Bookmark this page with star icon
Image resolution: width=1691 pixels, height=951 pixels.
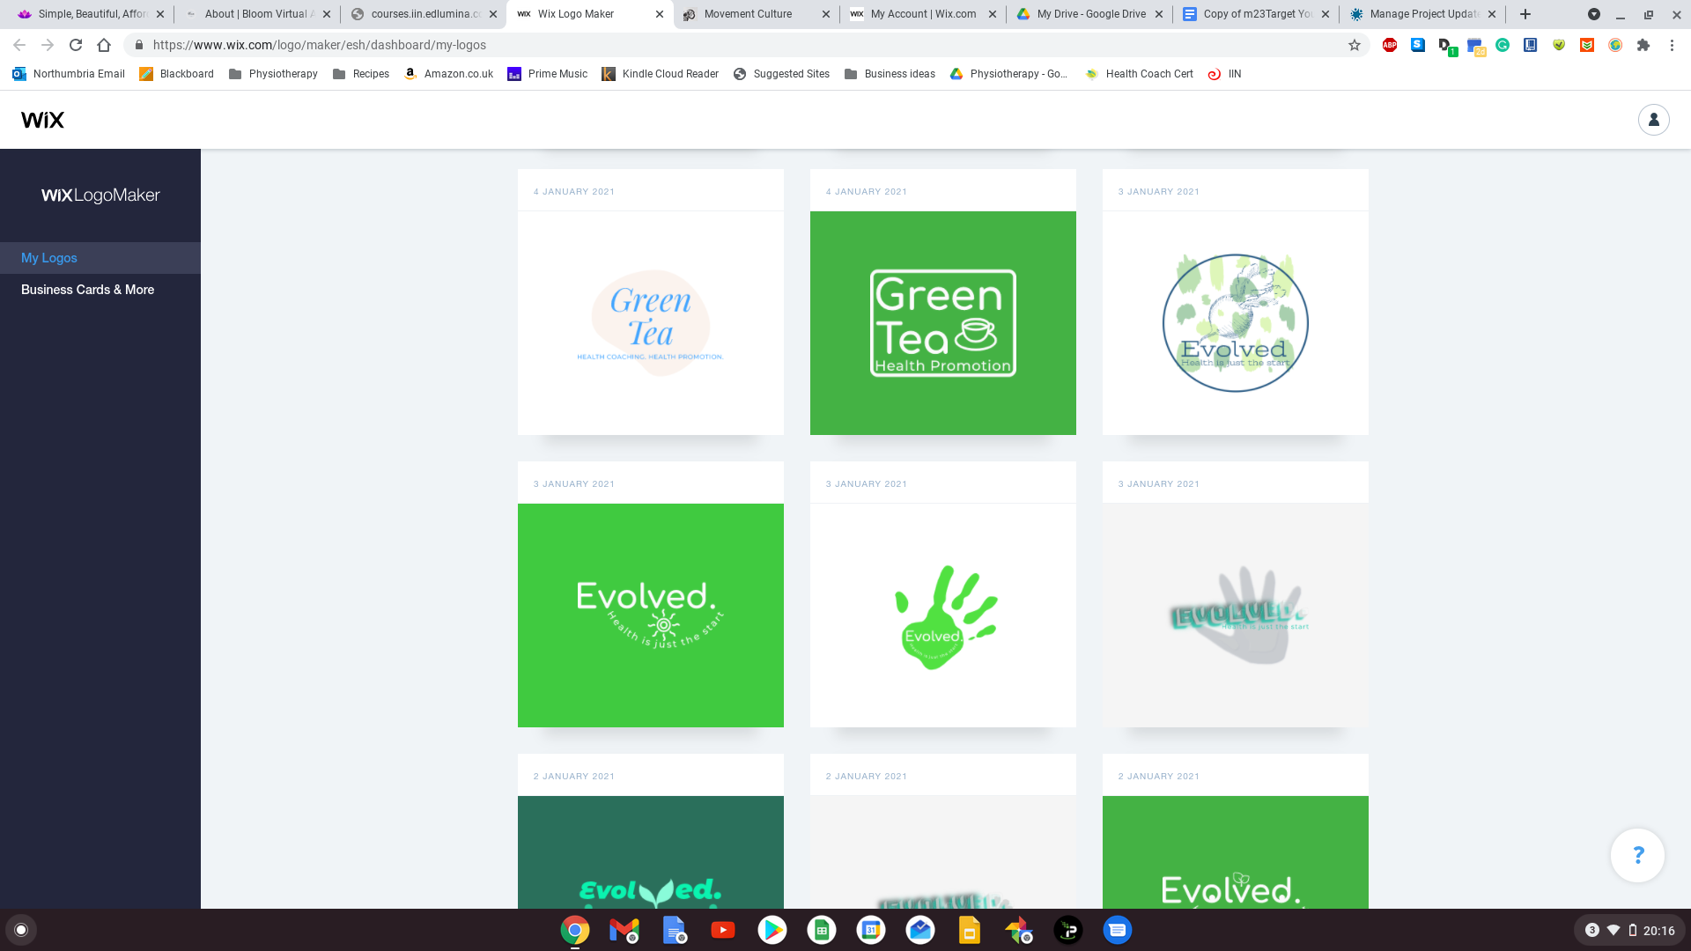click(x=1355, y=45)
